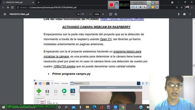Open VNC Viewer from the taskbar
The image size is (195, 110).
[x=115, y=107]
